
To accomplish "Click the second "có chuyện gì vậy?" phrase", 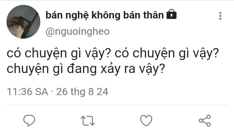I will click(x=167, y=54).
